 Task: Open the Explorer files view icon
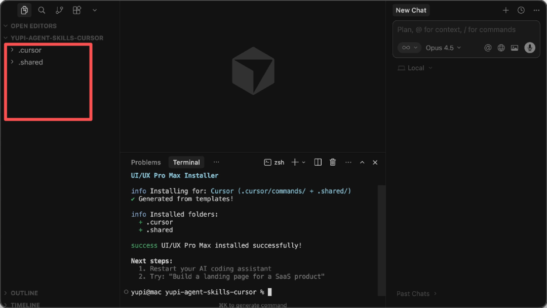[x=24, y=10]
